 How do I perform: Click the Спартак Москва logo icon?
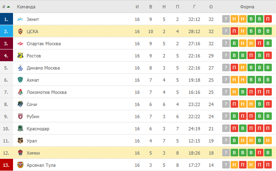click(x=20, y=44)
